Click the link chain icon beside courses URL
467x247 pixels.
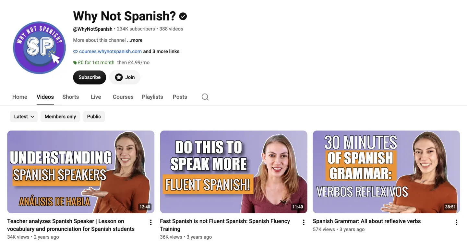76,51
